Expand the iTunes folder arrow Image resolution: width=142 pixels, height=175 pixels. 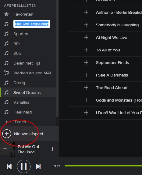(6, 122)
